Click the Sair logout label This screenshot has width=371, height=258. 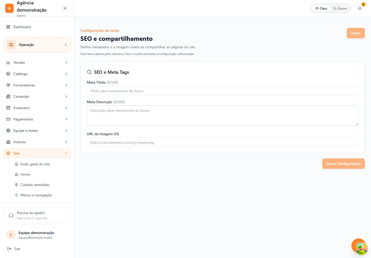coord(17,249)
